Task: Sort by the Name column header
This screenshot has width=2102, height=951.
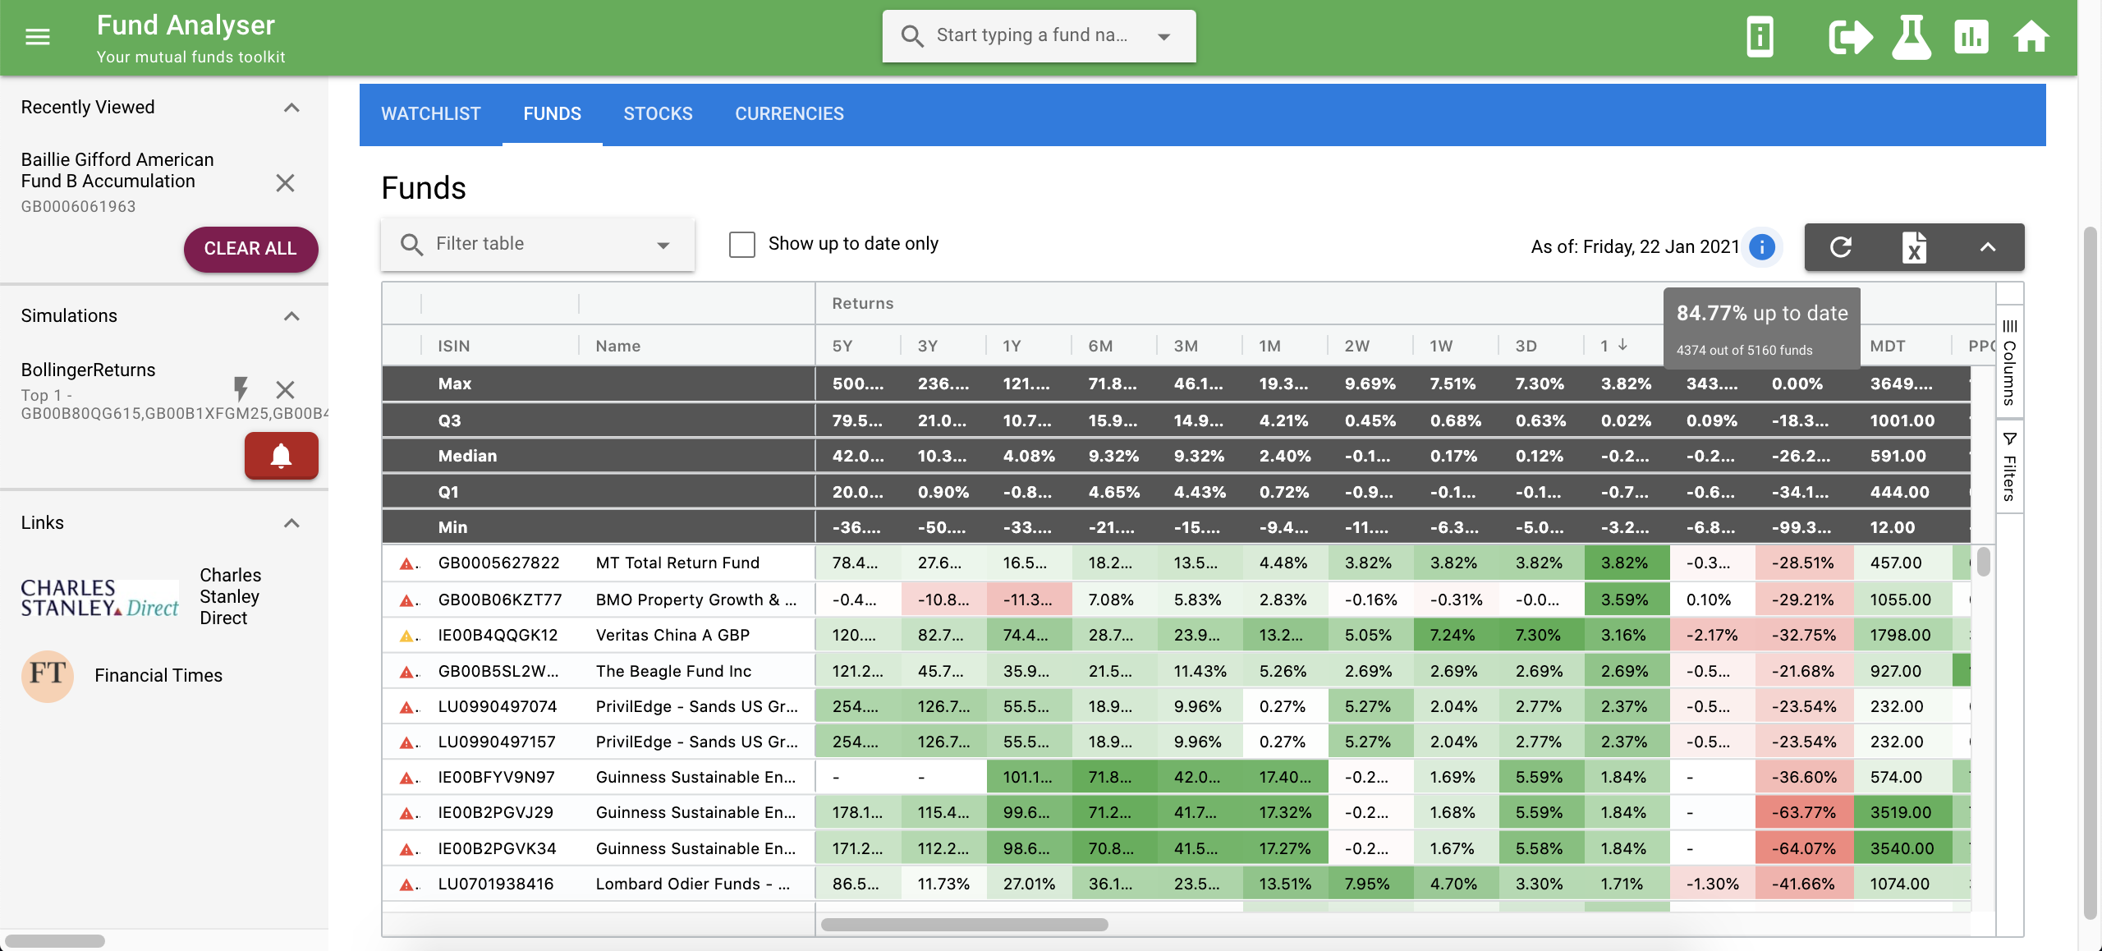Action: click(x=618, y=346)
